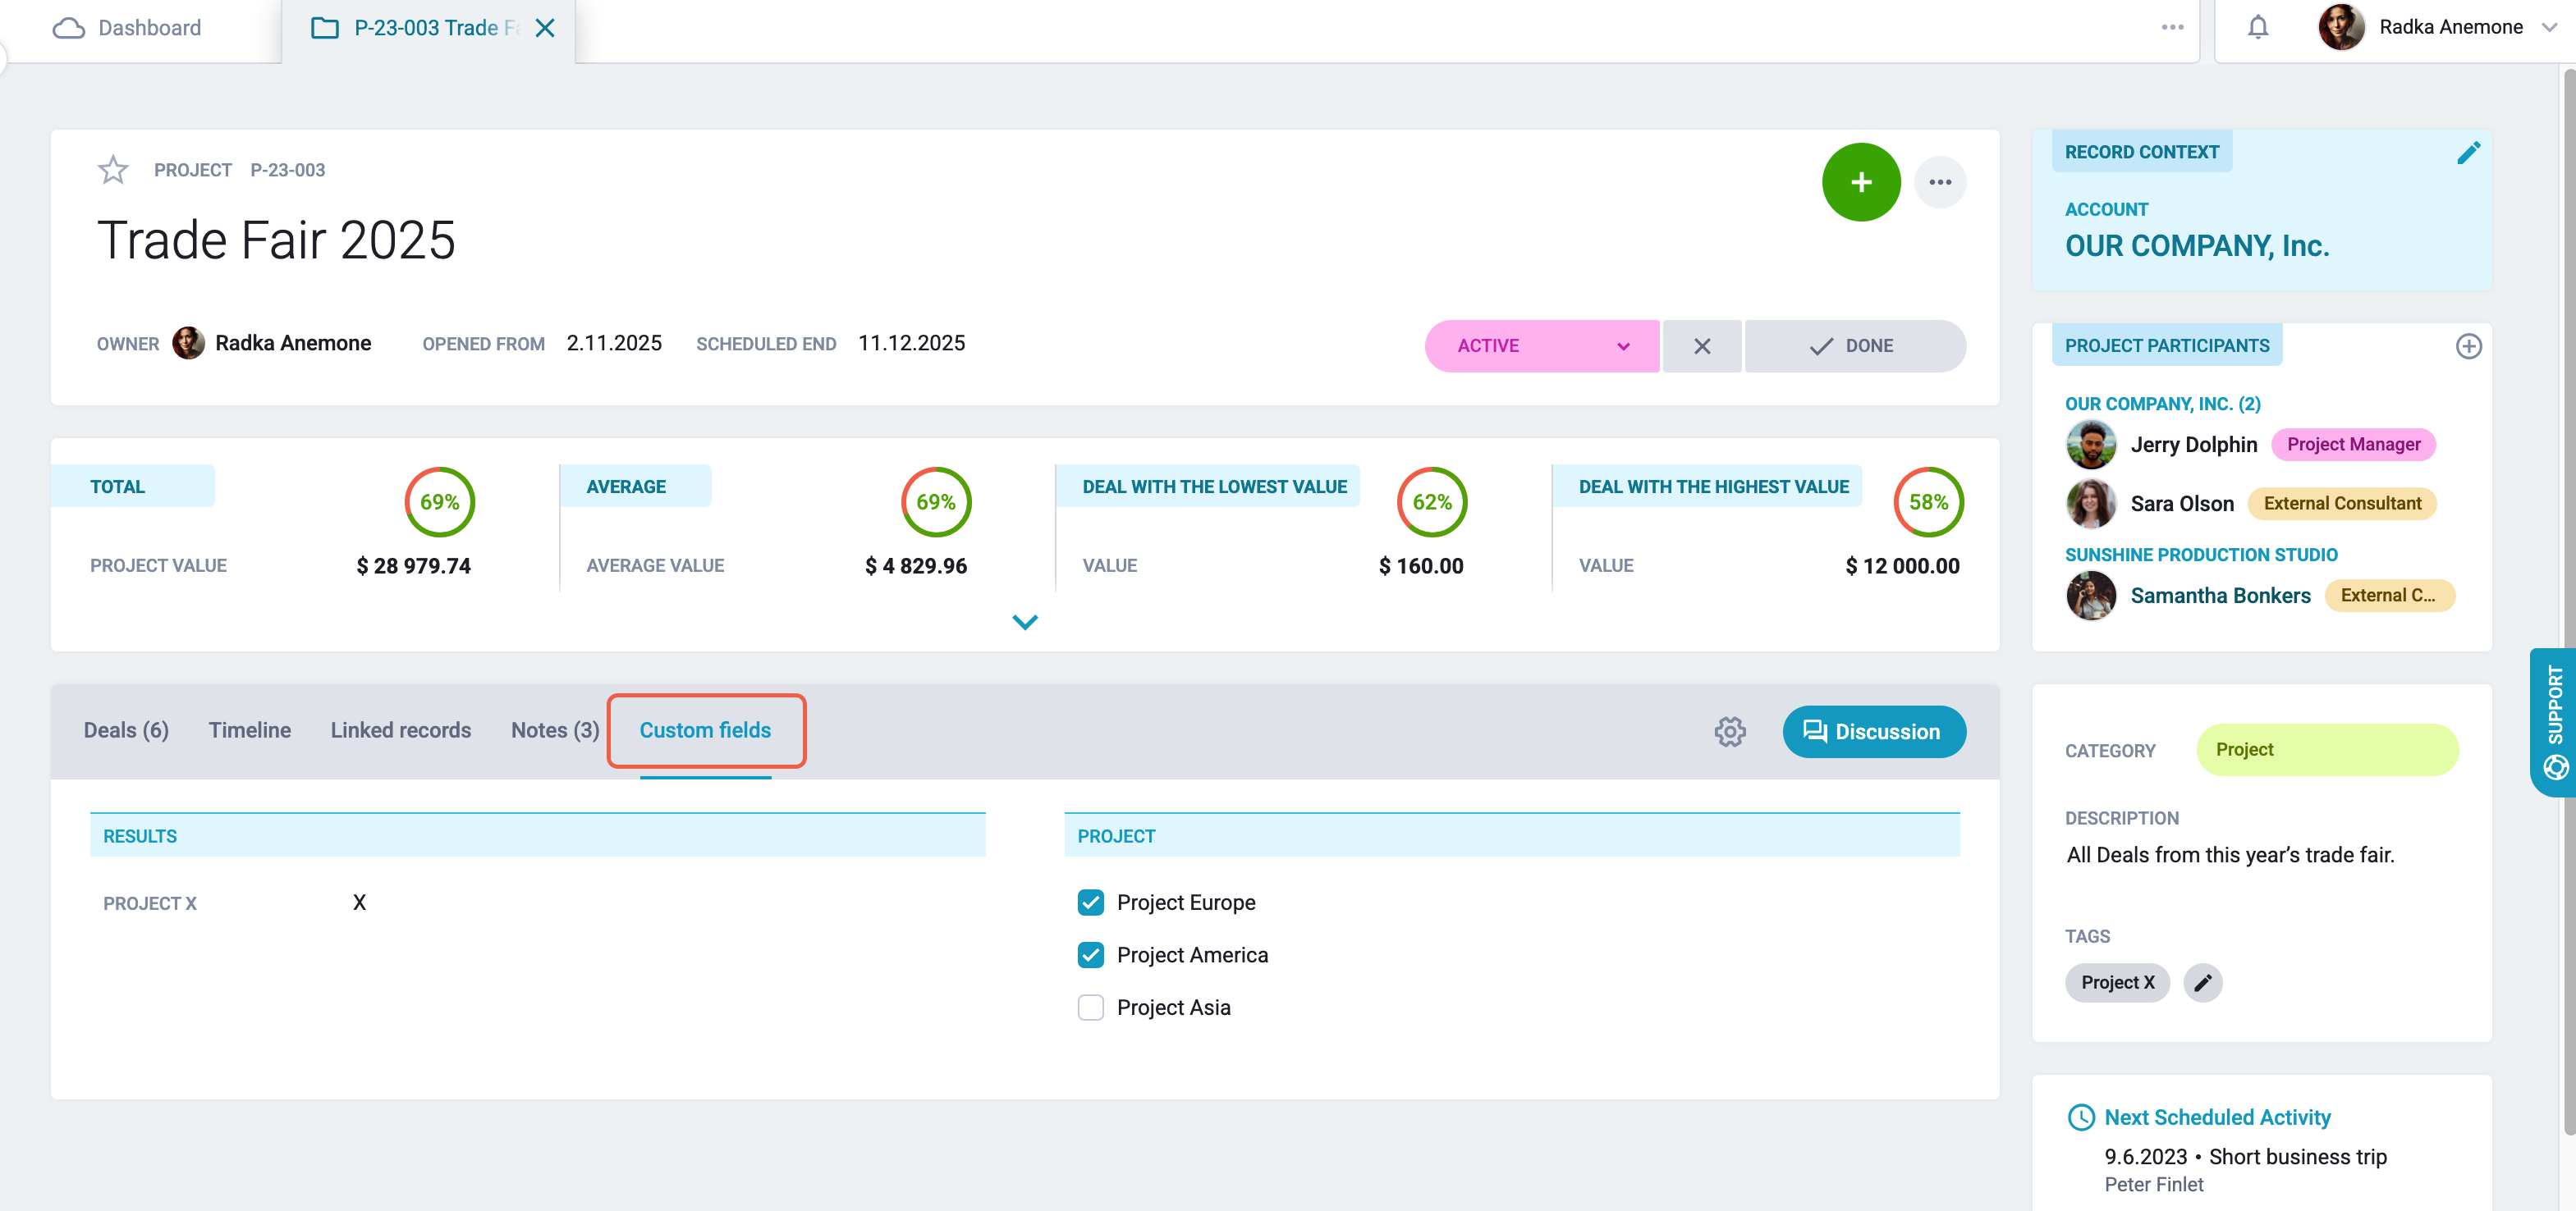The width and height of the screenshot is (2576, 1211).
Task: Add project participant with plus circle icon
Action: [x=2468, y=345]
